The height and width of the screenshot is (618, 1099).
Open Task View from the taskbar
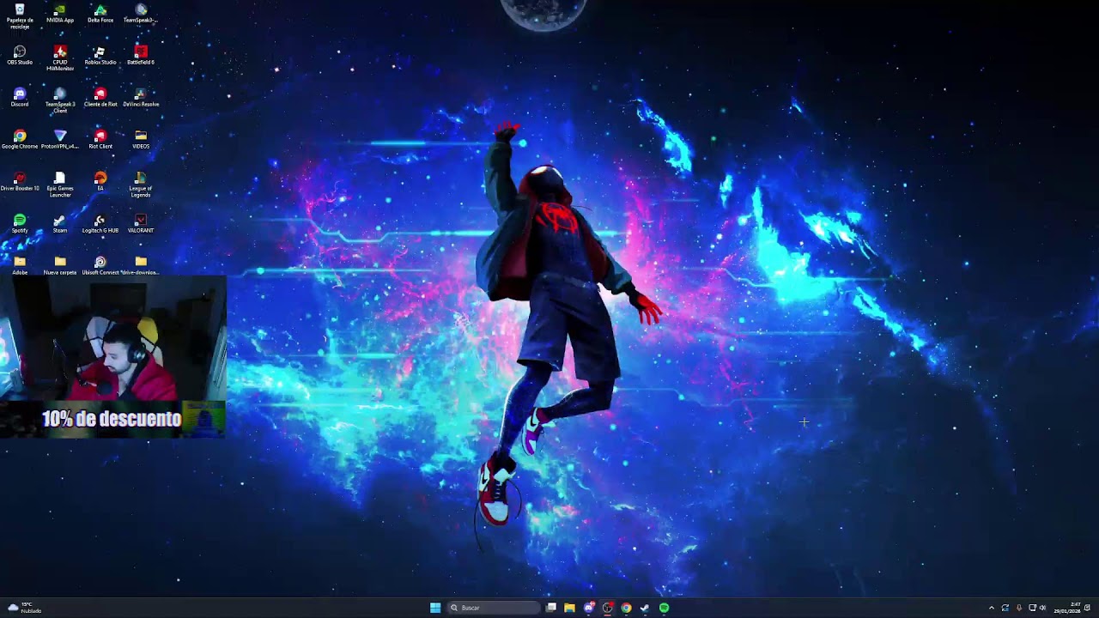point(551,608)
